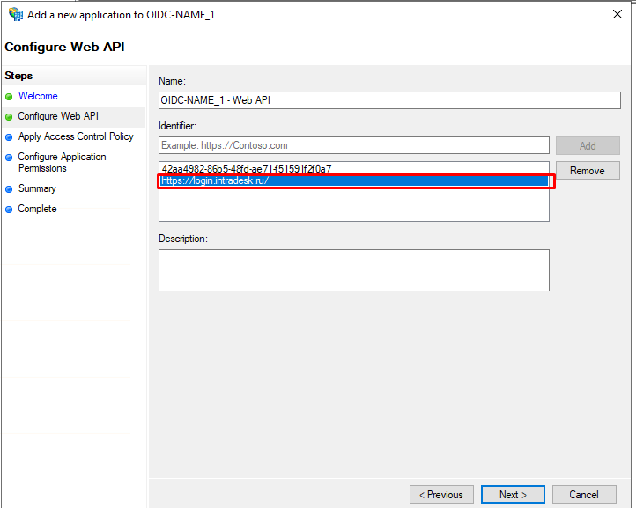Click the Add identifier button

click(588, 145)
